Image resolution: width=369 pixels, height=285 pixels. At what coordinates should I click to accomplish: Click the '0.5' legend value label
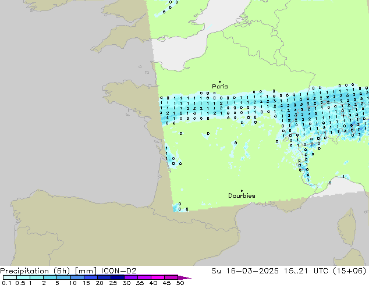coord(20,283)
